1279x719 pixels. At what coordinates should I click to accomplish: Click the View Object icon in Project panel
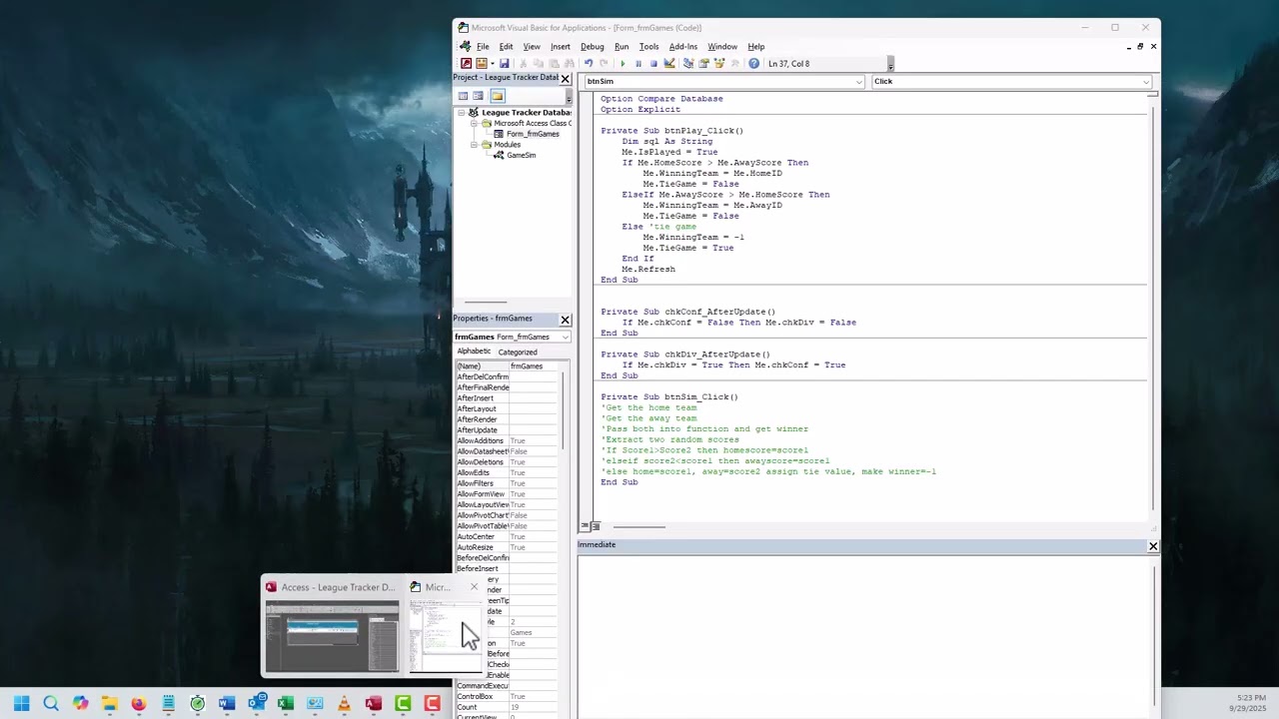pyautogui.click(x=478, y=96)
